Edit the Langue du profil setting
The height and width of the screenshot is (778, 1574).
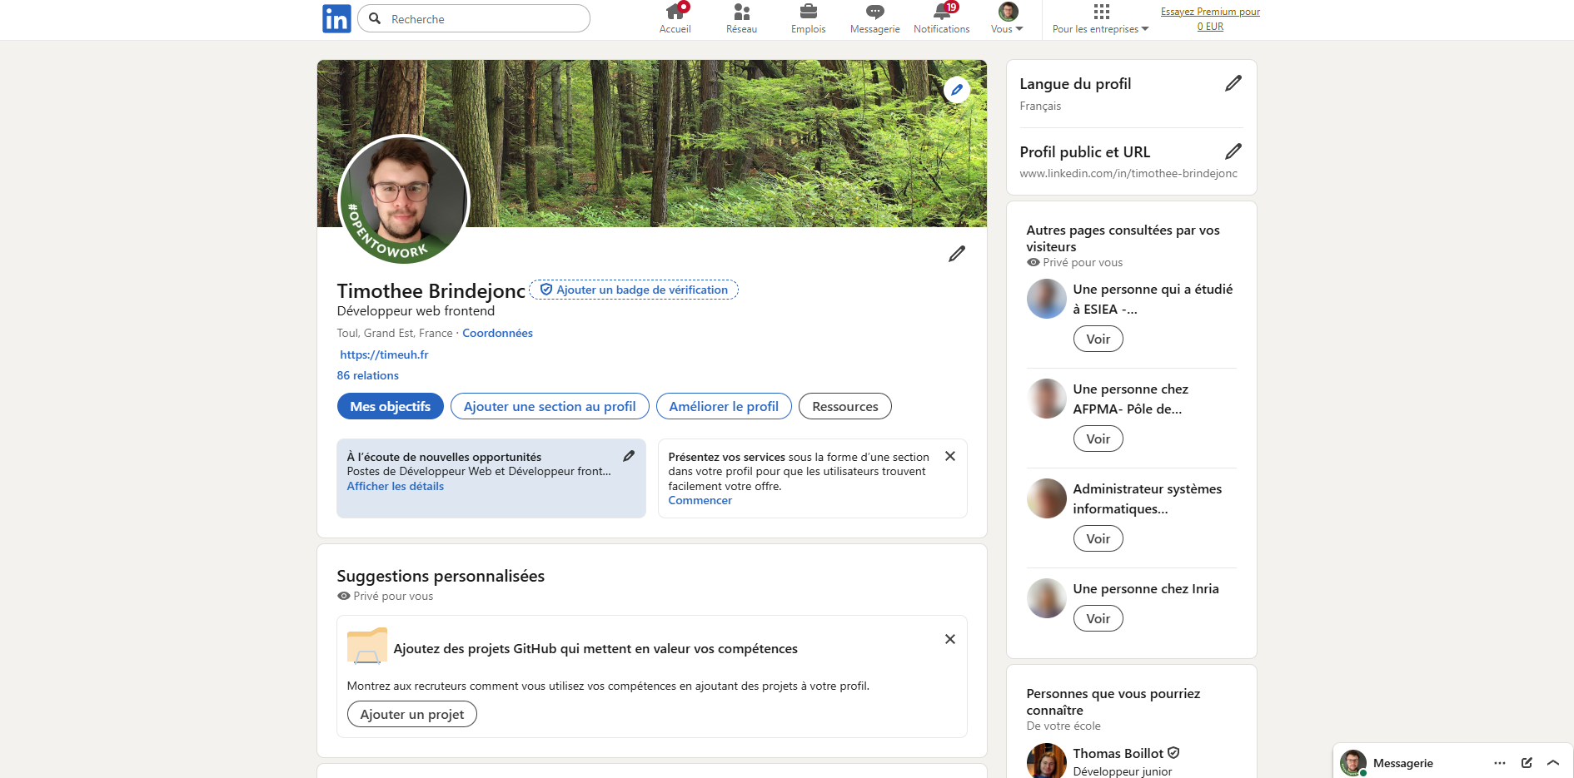point(1233,83)
